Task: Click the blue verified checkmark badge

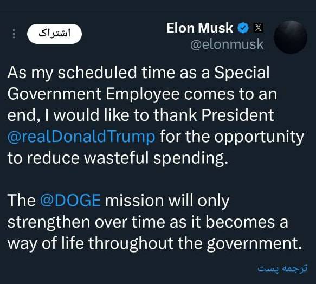Action: (x=244, y=28)
